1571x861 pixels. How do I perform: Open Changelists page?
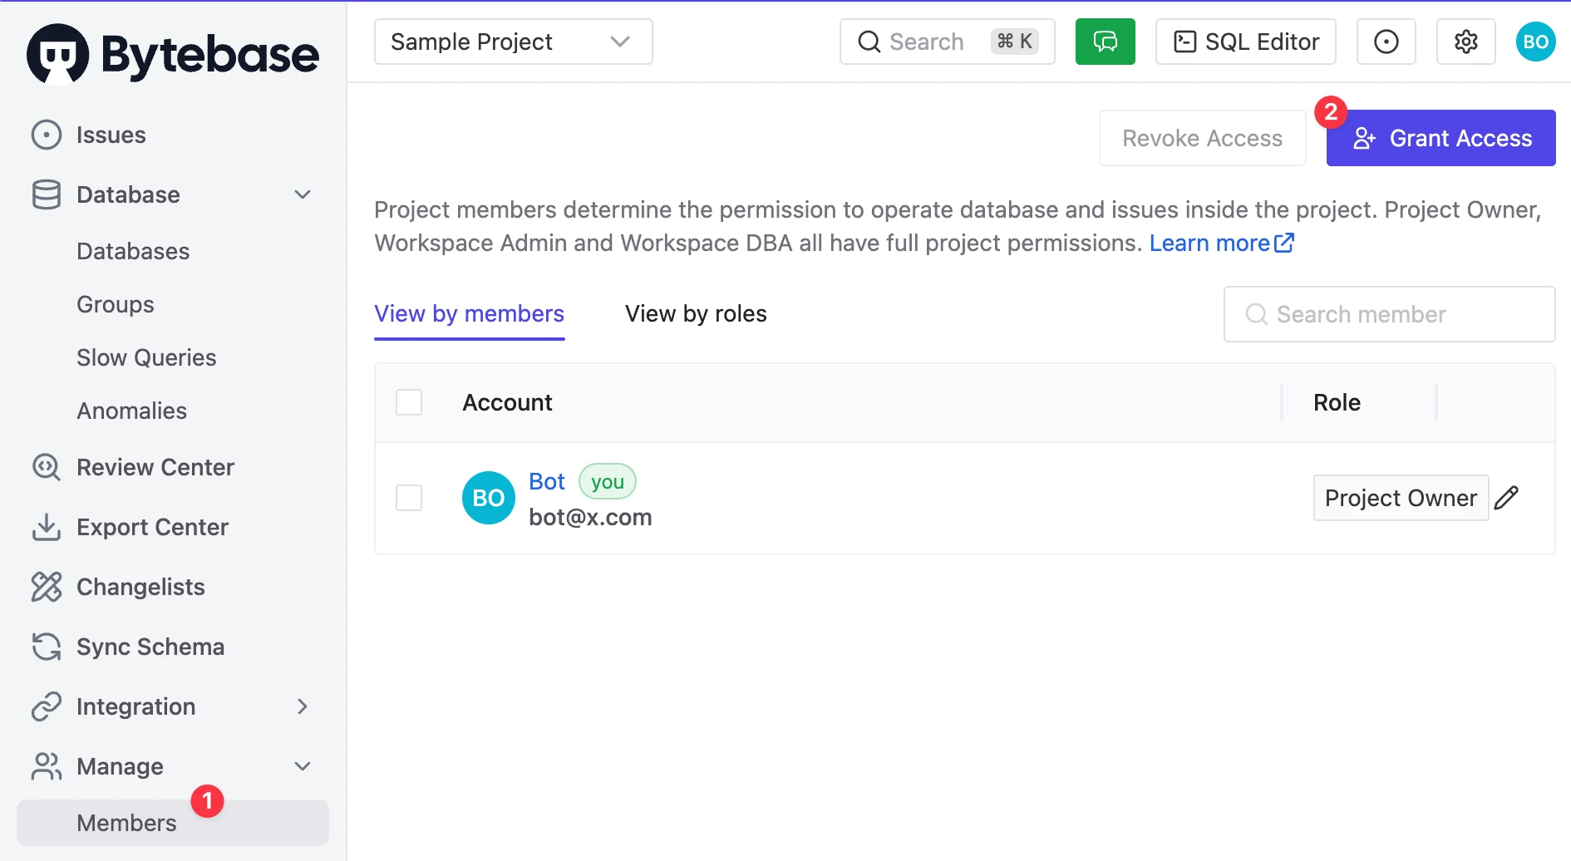pos(140,587)
